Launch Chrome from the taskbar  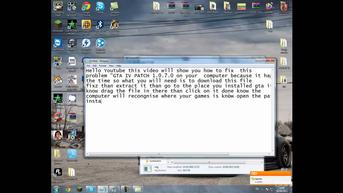tap(68, 189)
